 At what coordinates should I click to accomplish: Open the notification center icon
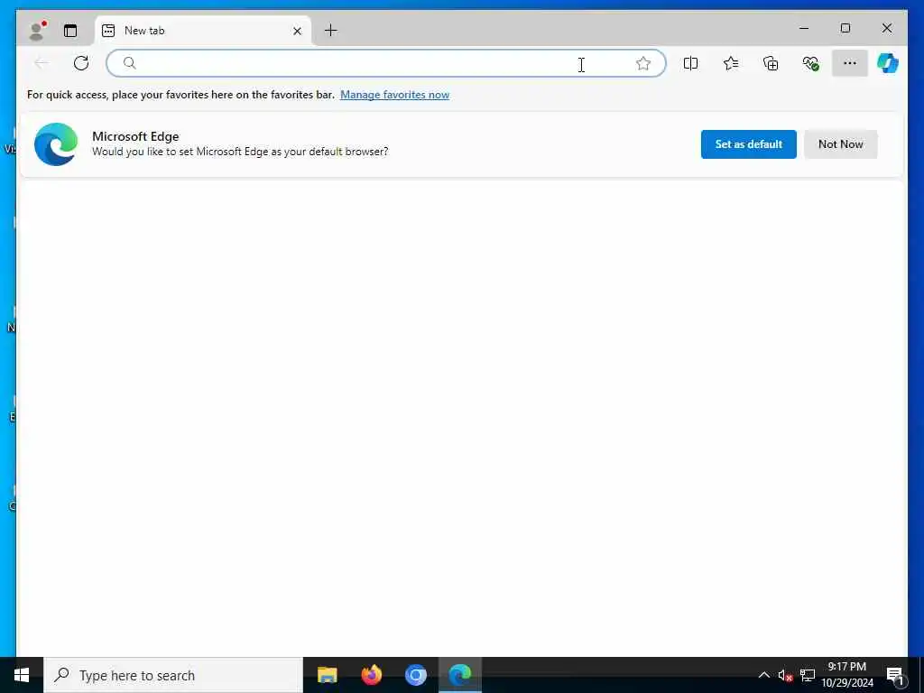coord(895,675)
